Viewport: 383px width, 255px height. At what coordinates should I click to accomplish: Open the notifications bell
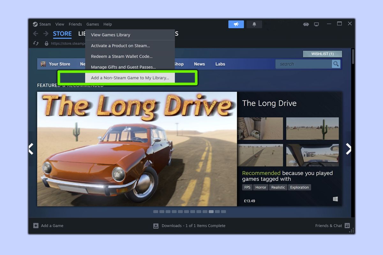254,24
